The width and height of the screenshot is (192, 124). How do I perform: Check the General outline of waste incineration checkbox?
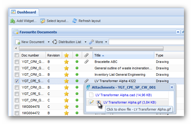(x=17, y=68)
